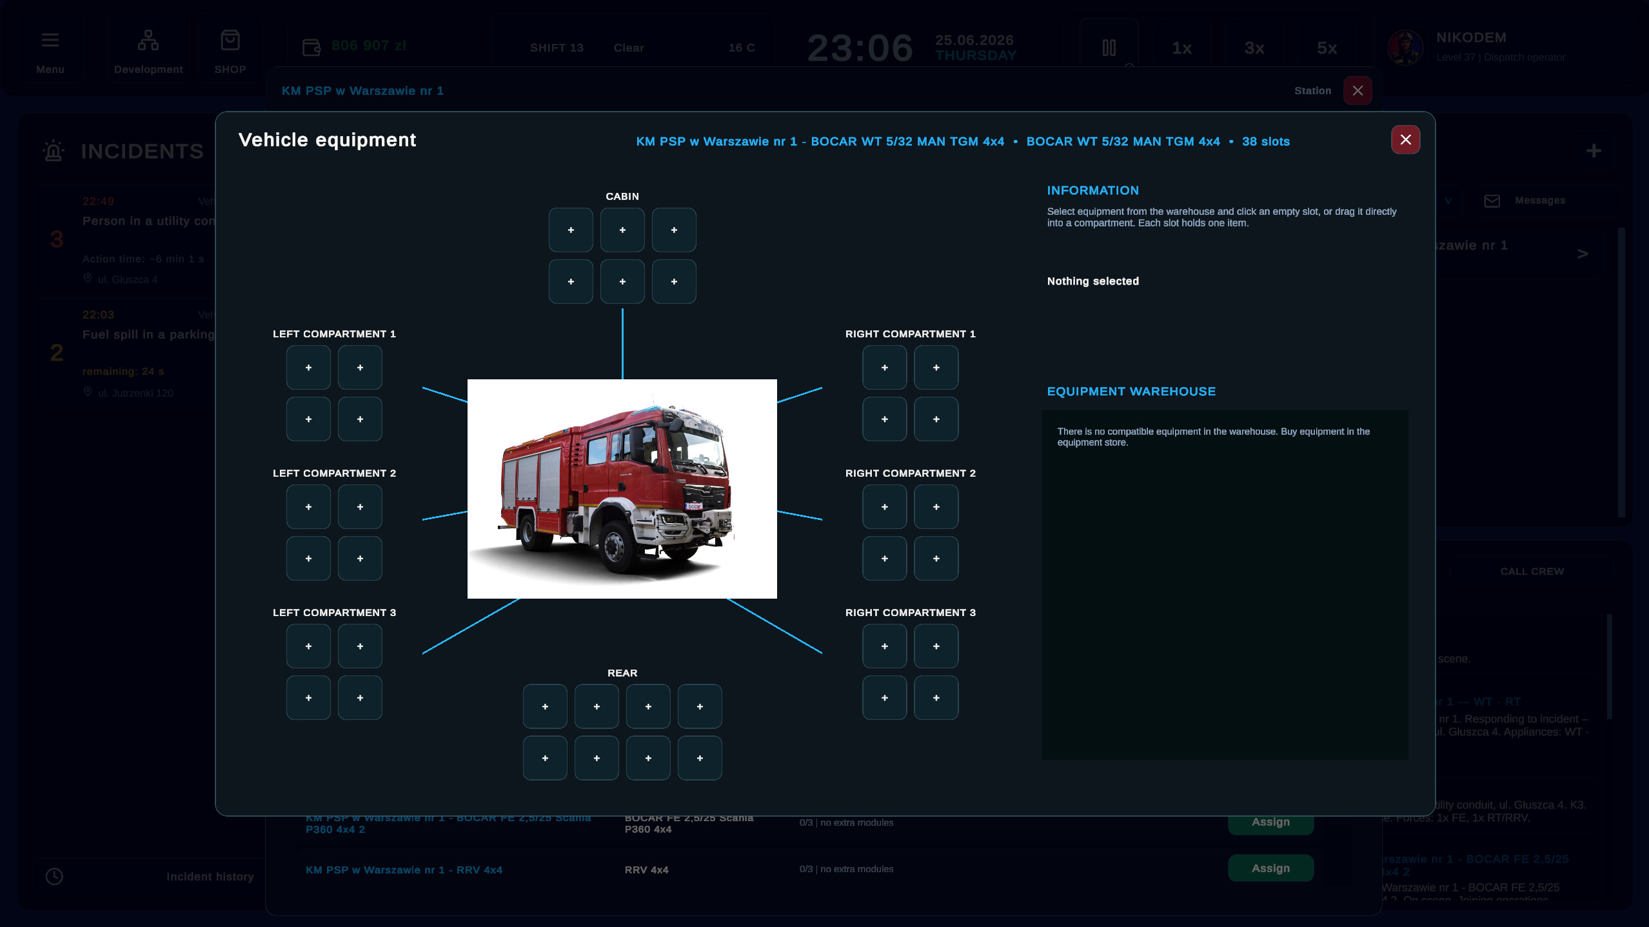Open KM PSP w Warszawie nr 1 station title
The height and width of the screenshot is (927, 1649).
362,91
